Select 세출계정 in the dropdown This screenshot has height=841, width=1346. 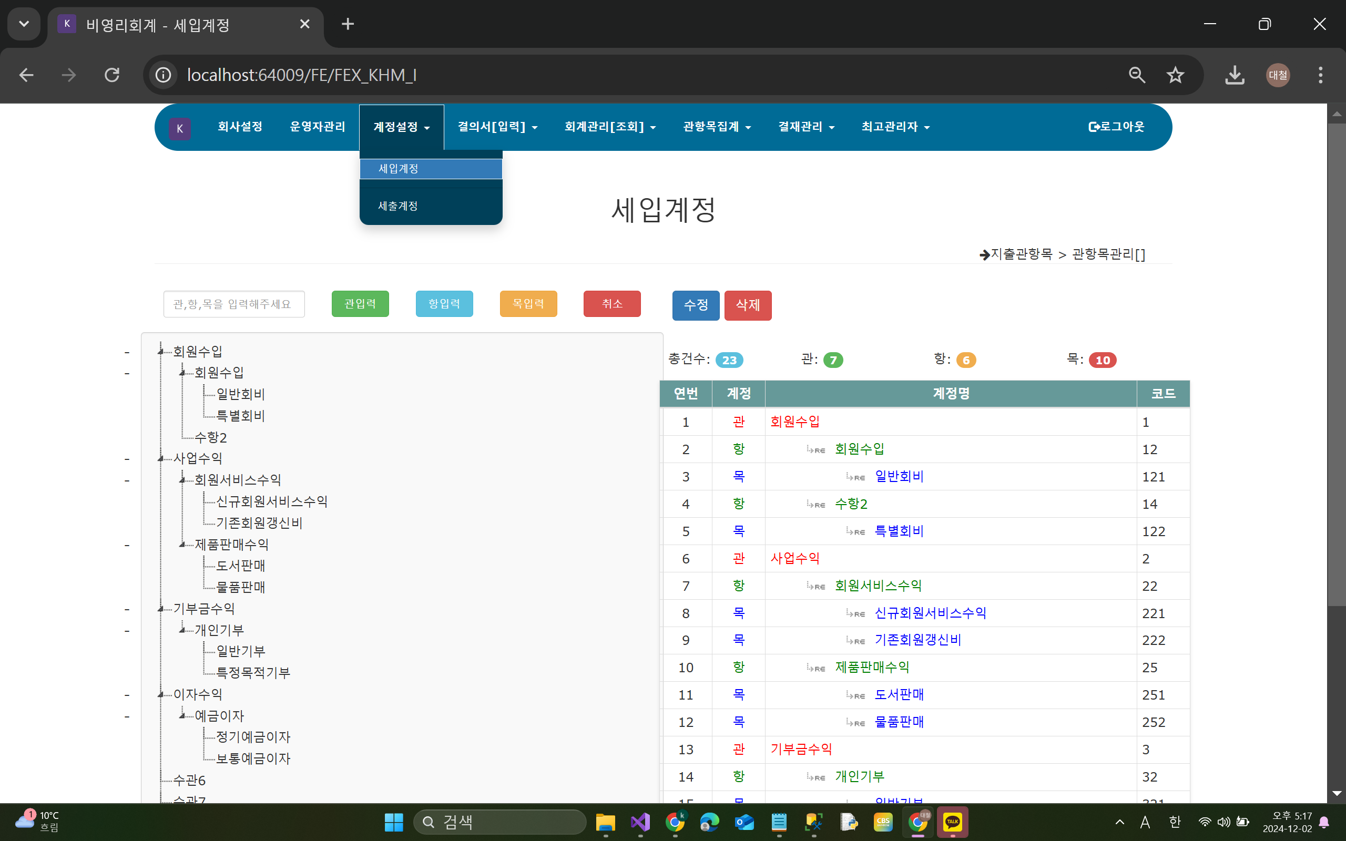431,206
